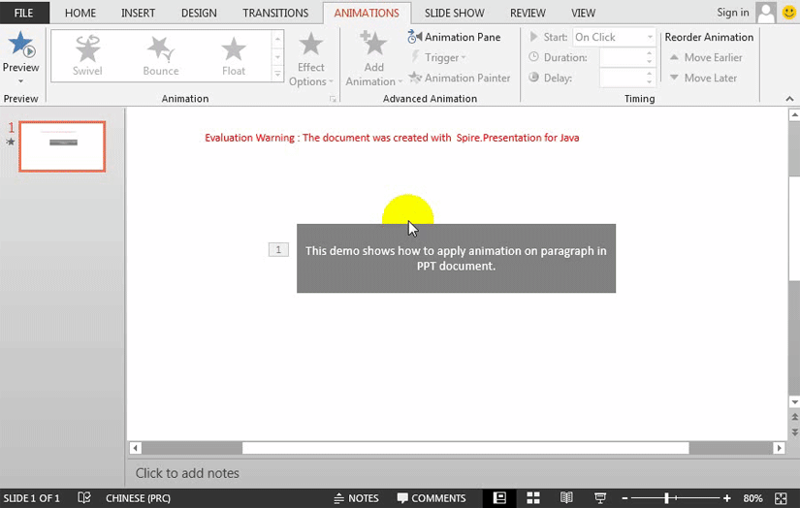Click the Add Animation star icon

pyautogui.click(x=373, y=44)
